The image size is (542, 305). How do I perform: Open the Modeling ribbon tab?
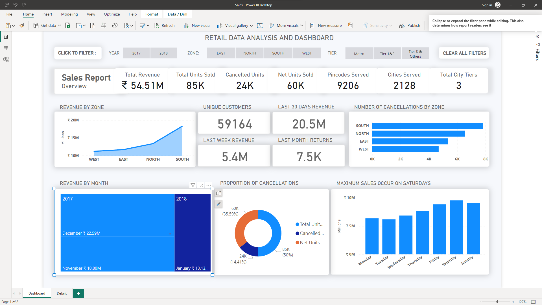(x=69, y=14)
